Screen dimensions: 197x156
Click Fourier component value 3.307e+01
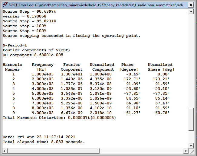click(x=72, y=74)
